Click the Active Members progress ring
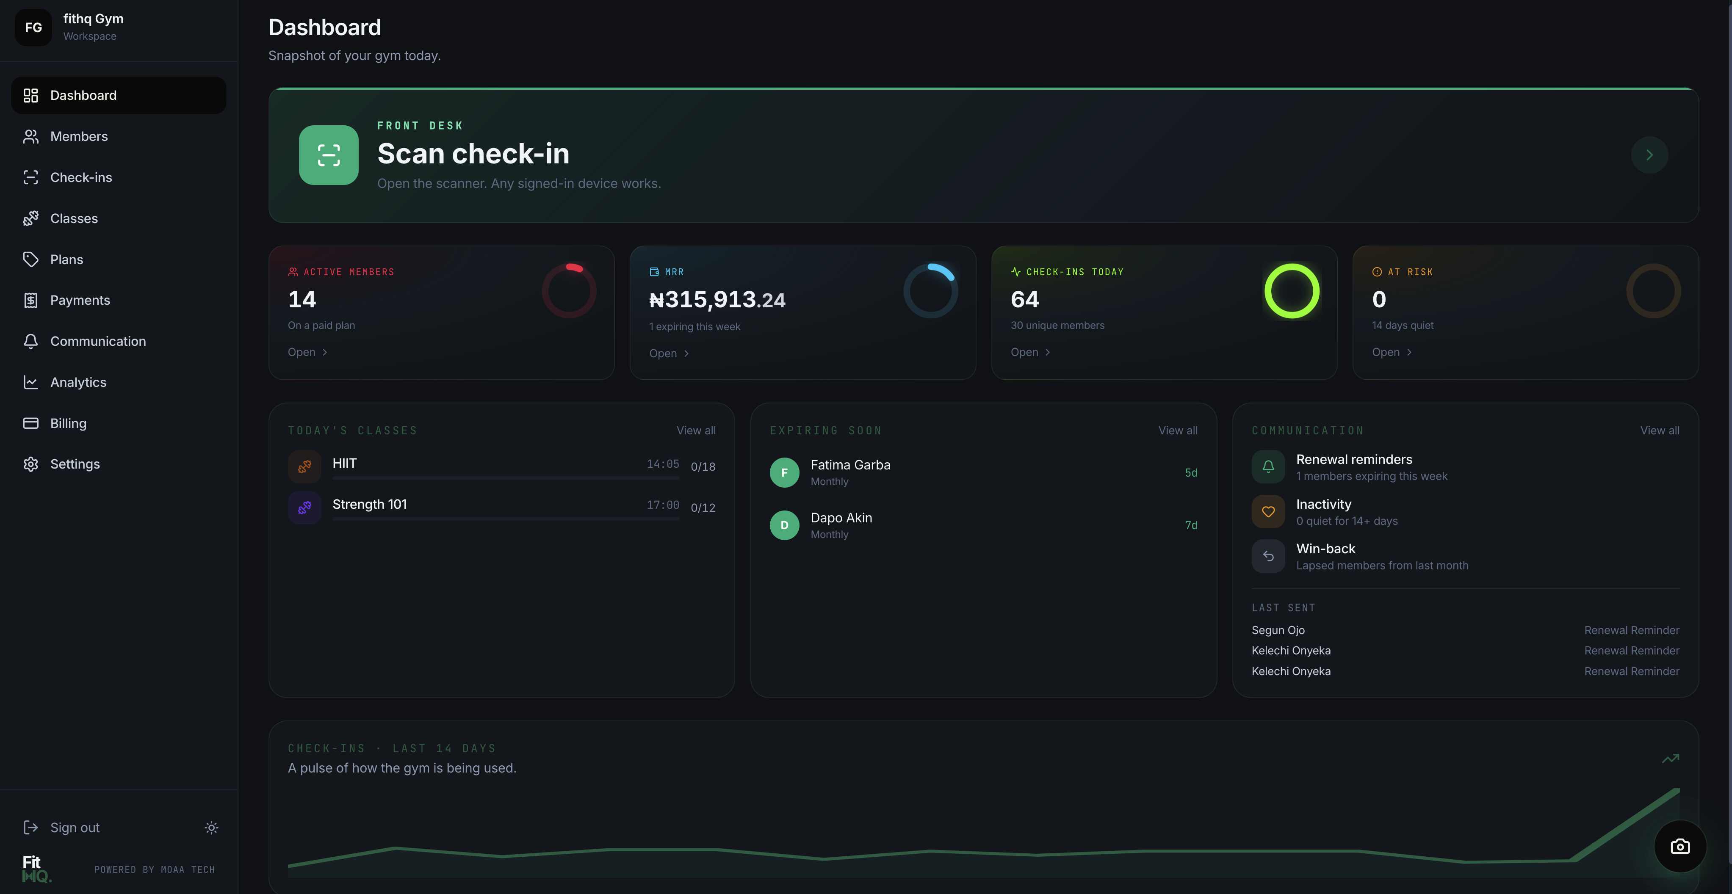This screenshot has height=894, width=1732. [x=569, y=291]
